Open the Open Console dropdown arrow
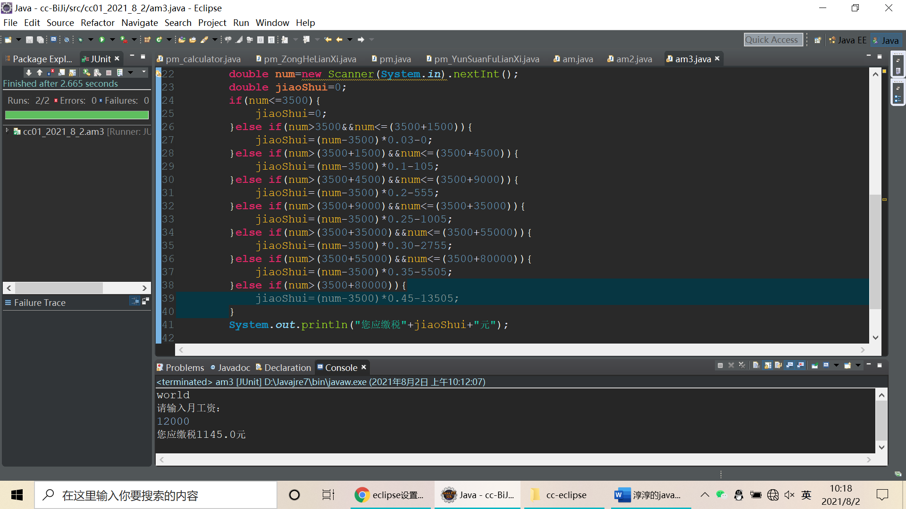 (x=858, y=365)
